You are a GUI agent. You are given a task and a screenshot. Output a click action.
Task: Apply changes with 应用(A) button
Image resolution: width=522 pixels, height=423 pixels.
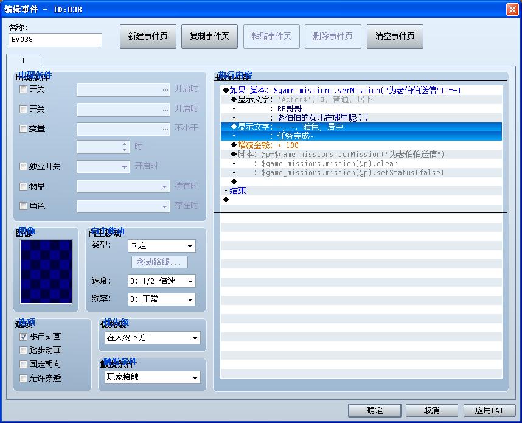(x=489, y=410)
